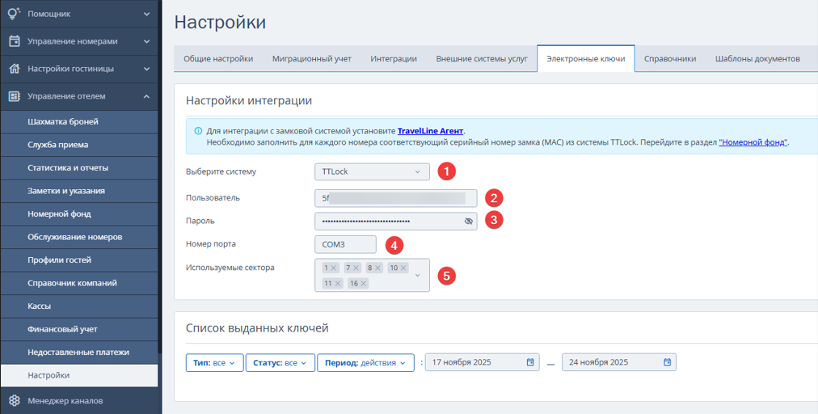This screenshot has height=414, width=818.
Task: Click the calendar icon in the start date field
Action: coord(530,362)
